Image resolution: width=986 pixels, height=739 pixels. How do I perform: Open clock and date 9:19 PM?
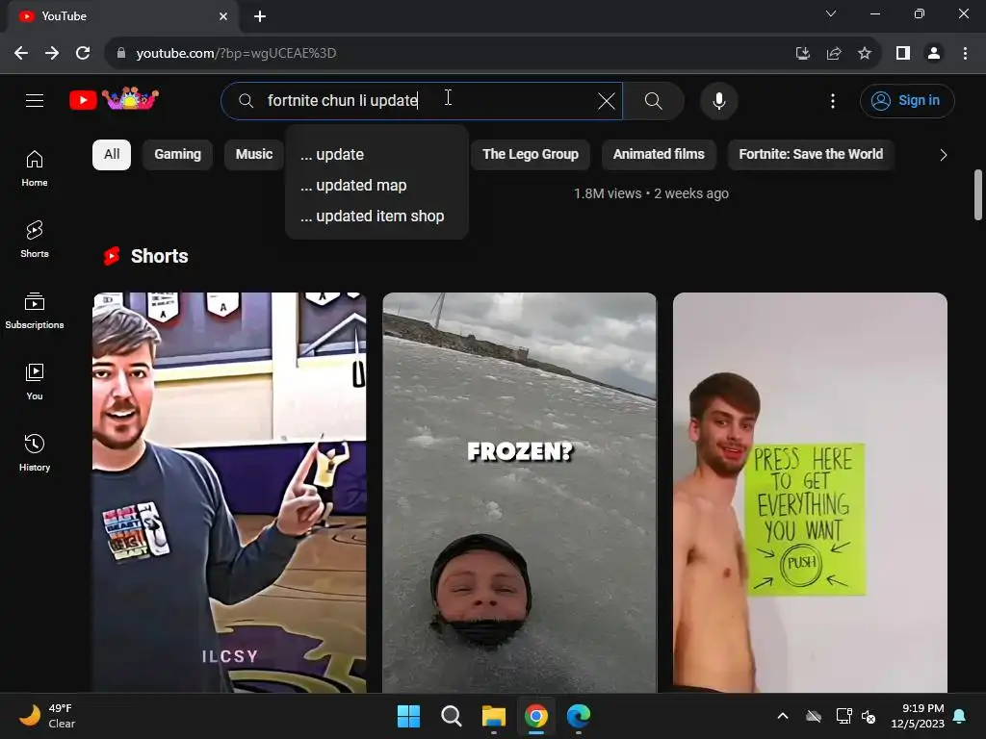click(918, 716)
